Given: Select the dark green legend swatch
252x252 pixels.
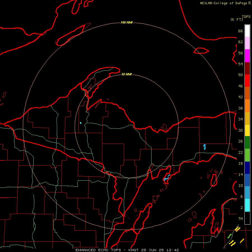Looking at the screenshot, I should 247,143.
